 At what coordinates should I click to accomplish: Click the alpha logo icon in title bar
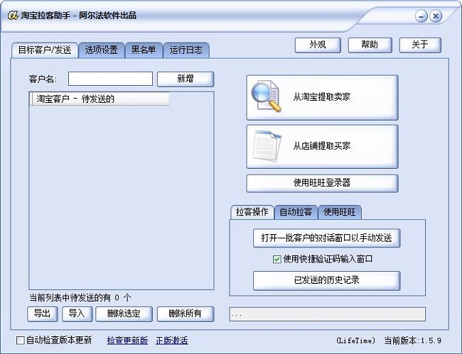(x=13, y=16)
